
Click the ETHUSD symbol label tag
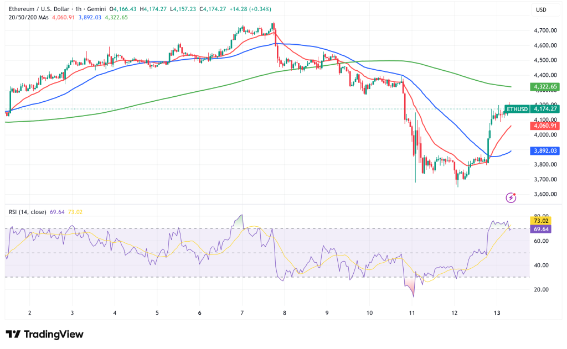pyautogui.click(x=518, y=110)
